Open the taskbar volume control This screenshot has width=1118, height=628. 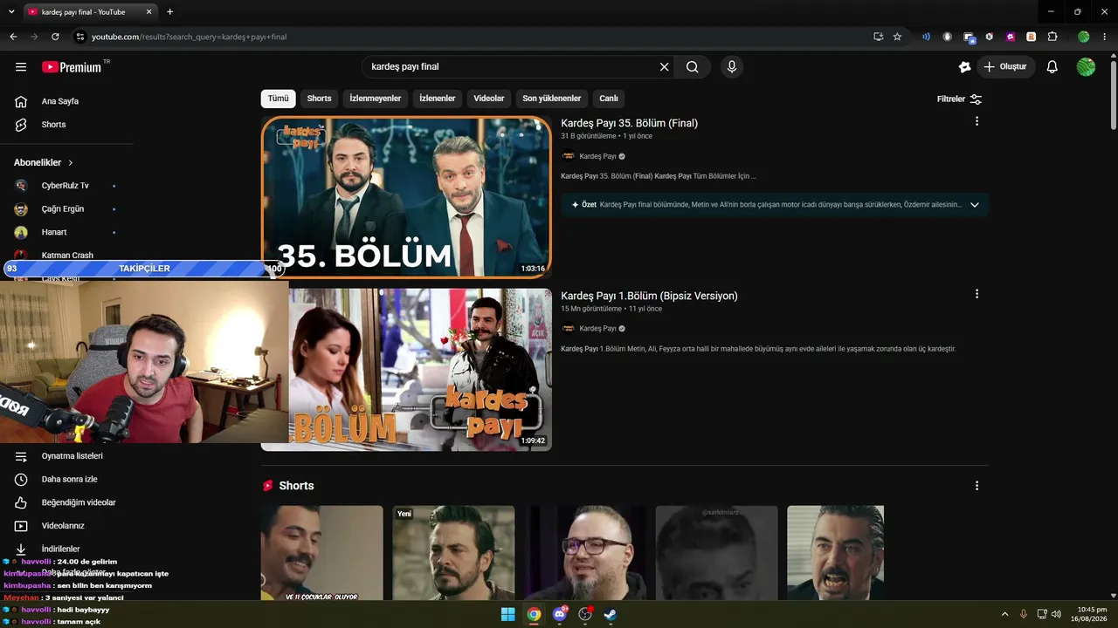(x=1056, y=614)
